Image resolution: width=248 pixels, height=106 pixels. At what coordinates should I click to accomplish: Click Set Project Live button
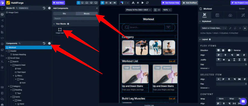(x=239, y=3)
